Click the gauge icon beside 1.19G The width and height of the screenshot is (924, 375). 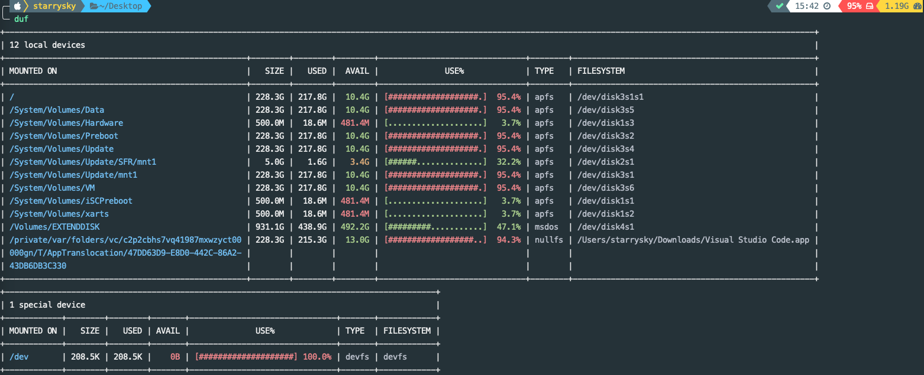tap(917, 6)
